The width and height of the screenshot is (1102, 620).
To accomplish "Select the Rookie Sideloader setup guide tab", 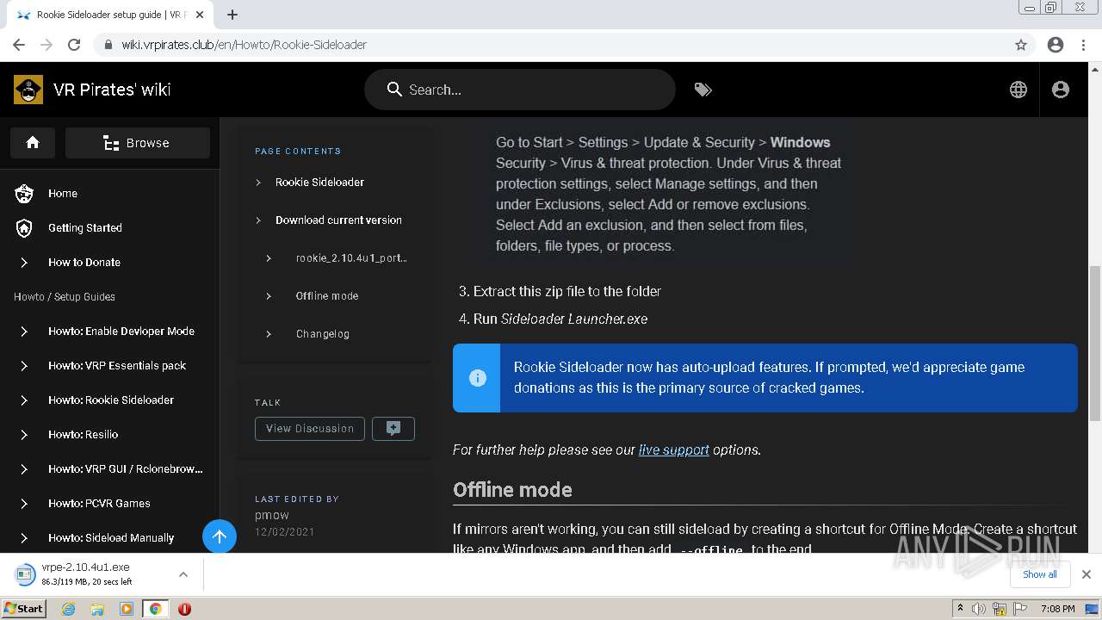I will [110, 15].
